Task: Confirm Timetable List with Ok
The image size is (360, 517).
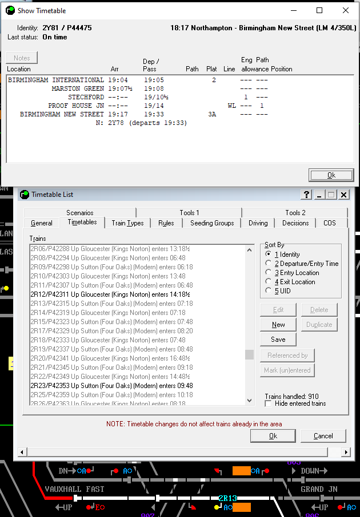Action: click(273, 436)
